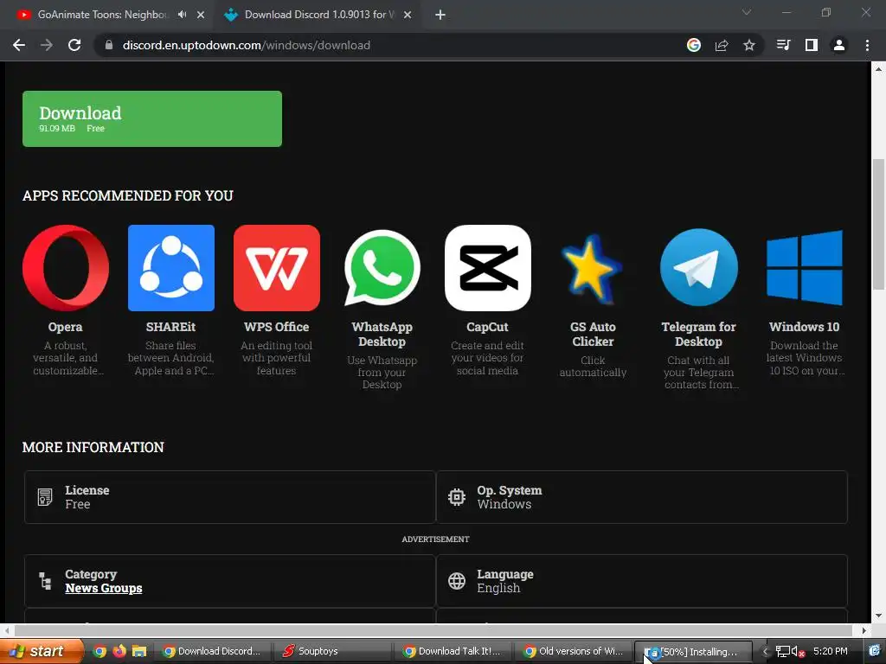Click the horizontal scrollbar right arrow
886x664 pixels.
[x=864, y=630]
